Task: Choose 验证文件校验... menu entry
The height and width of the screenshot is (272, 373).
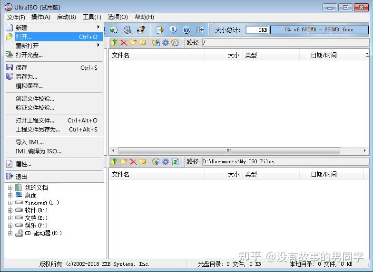Action: point(54,107)
